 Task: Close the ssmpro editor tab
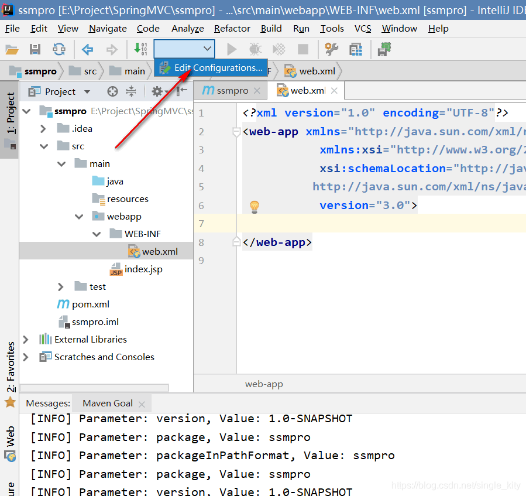pos(257,91)
